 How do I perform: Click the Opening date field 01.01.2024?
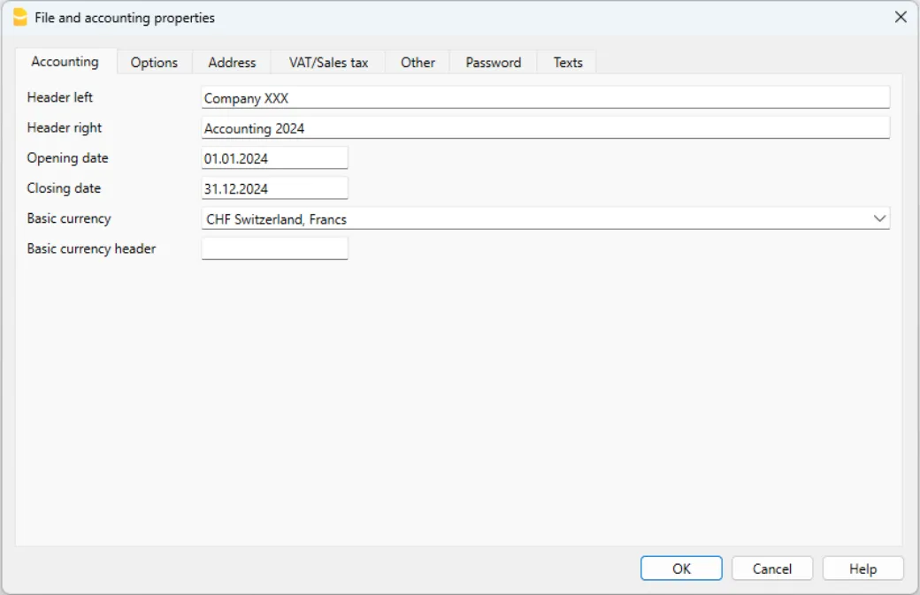[274, 158]
